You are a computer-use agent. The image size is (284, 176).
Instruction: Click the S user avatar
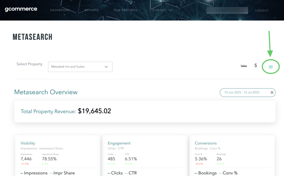point(256,66)
